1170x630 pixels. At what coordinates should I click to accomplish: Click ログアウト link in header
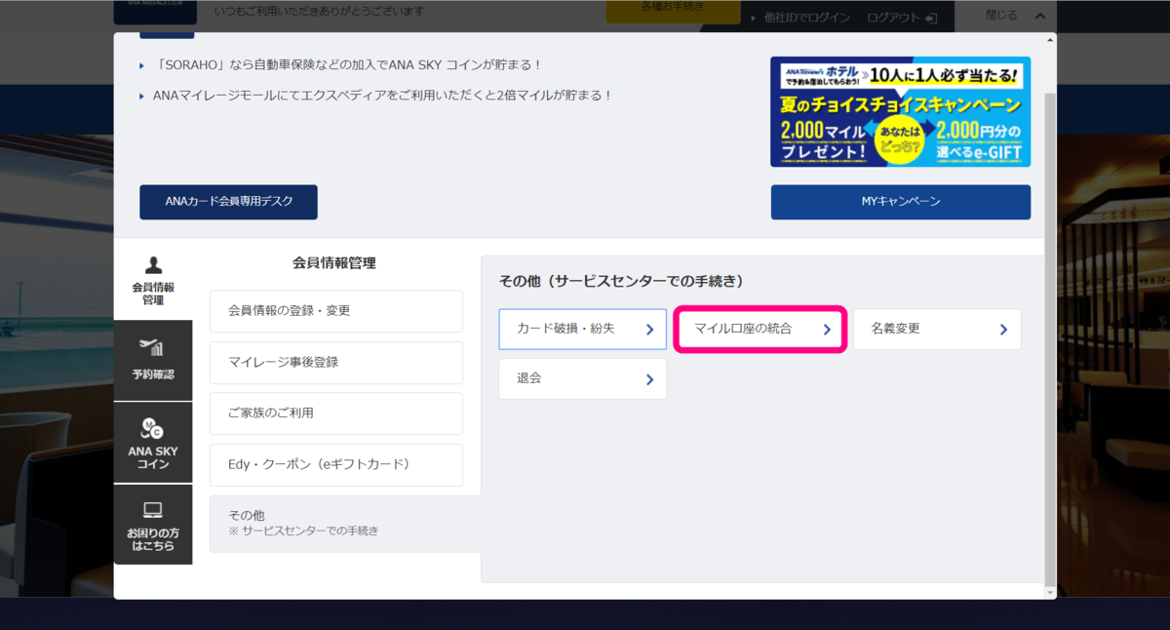pos(892,18)
